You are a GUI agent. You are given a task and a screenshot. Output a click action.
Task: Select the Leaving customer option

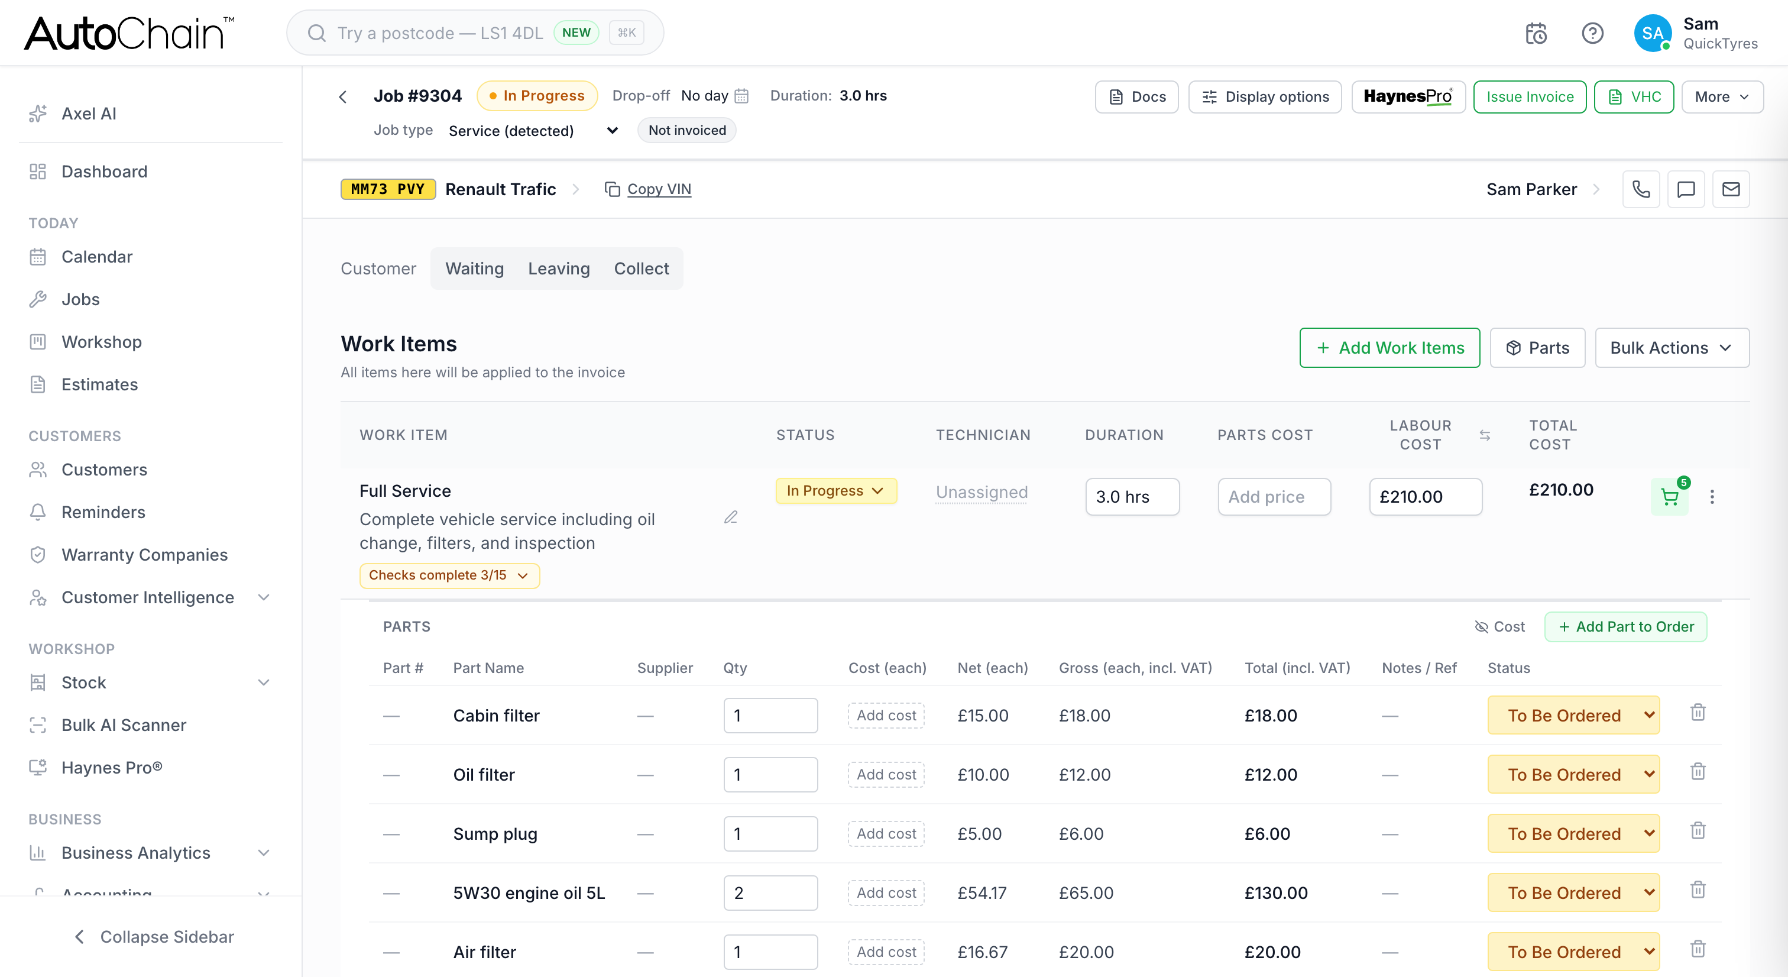click(x=559, y=268)
